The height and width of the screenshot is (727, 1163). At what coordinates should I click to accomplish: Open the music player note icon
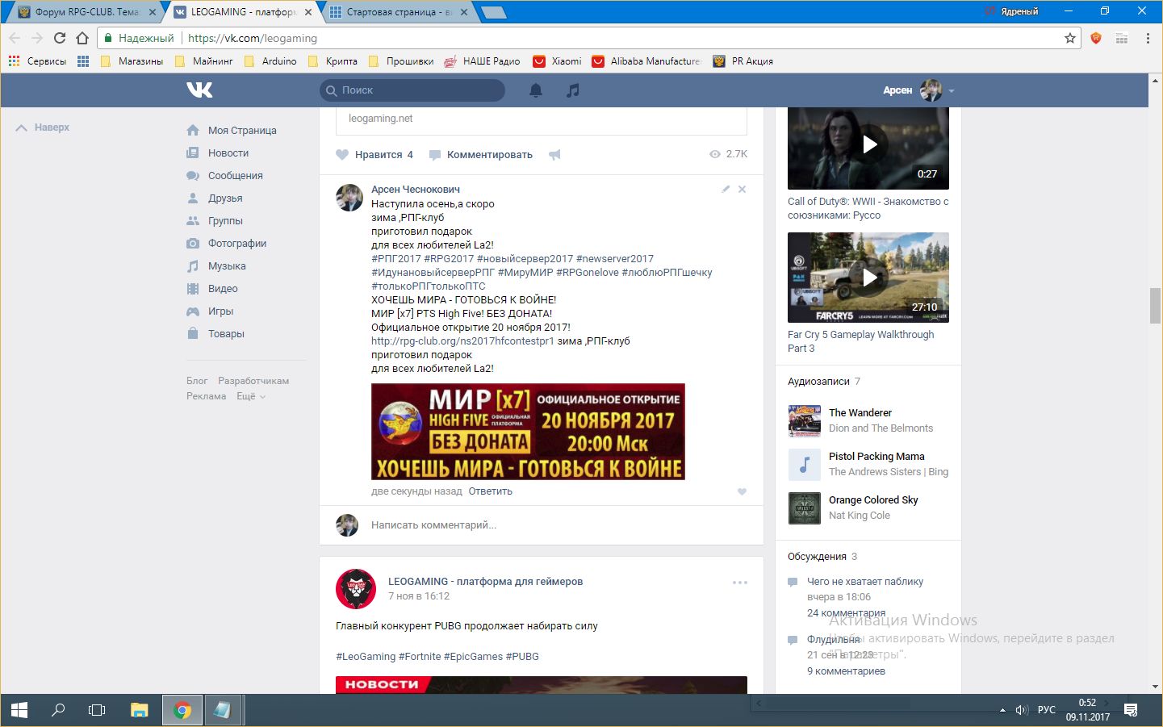pos(573,90)
